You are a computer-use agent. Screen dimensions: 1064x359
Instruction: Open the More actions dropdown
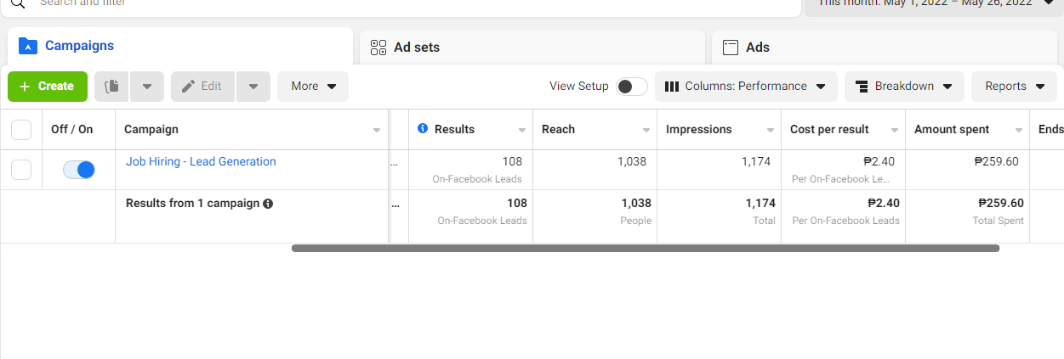click(313, 87)
